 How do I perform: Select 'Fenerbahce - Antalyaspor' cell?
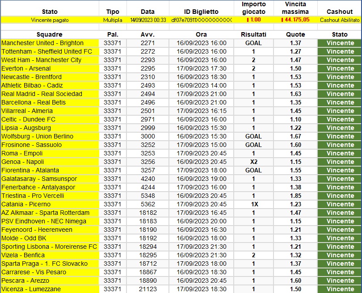[x=50, y=188]
